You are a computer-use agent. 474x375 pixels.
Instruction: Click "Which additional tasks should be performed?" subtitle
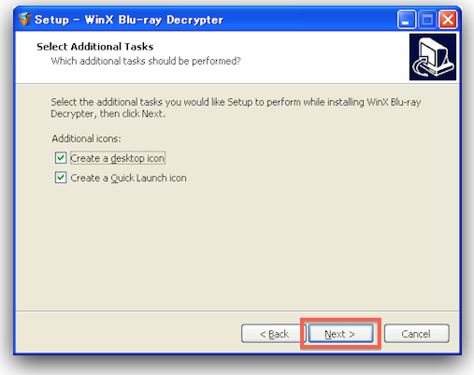[146, 61]
